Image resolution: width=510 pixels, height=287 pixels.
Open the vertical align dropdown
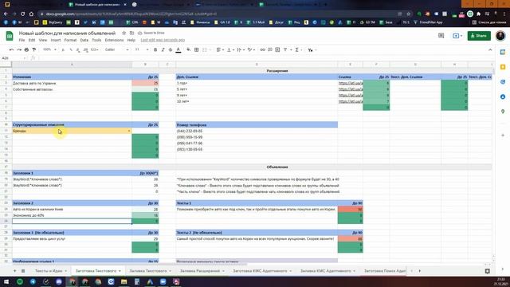[230, 49]
